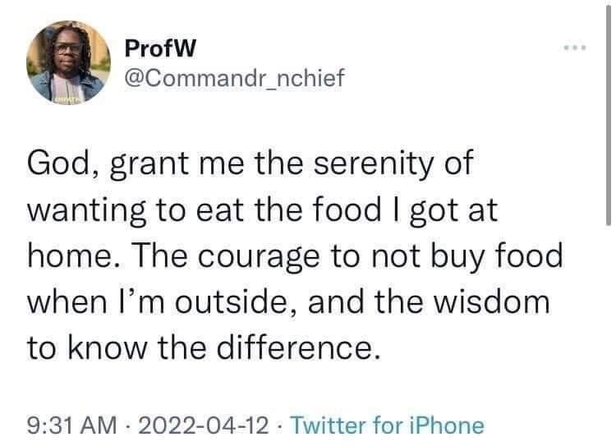Click the word "know" in the tweet
Screen dimensions: 616x446
click(112, 348)
